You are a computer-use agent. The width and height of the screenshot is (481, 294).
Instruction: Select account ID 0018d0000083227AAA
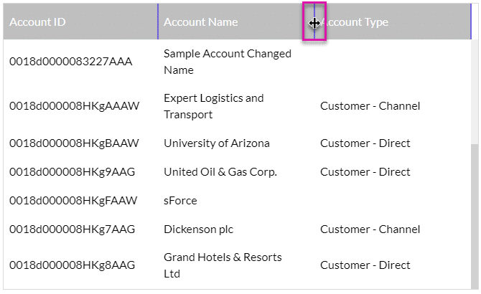(x=70, y=62)
